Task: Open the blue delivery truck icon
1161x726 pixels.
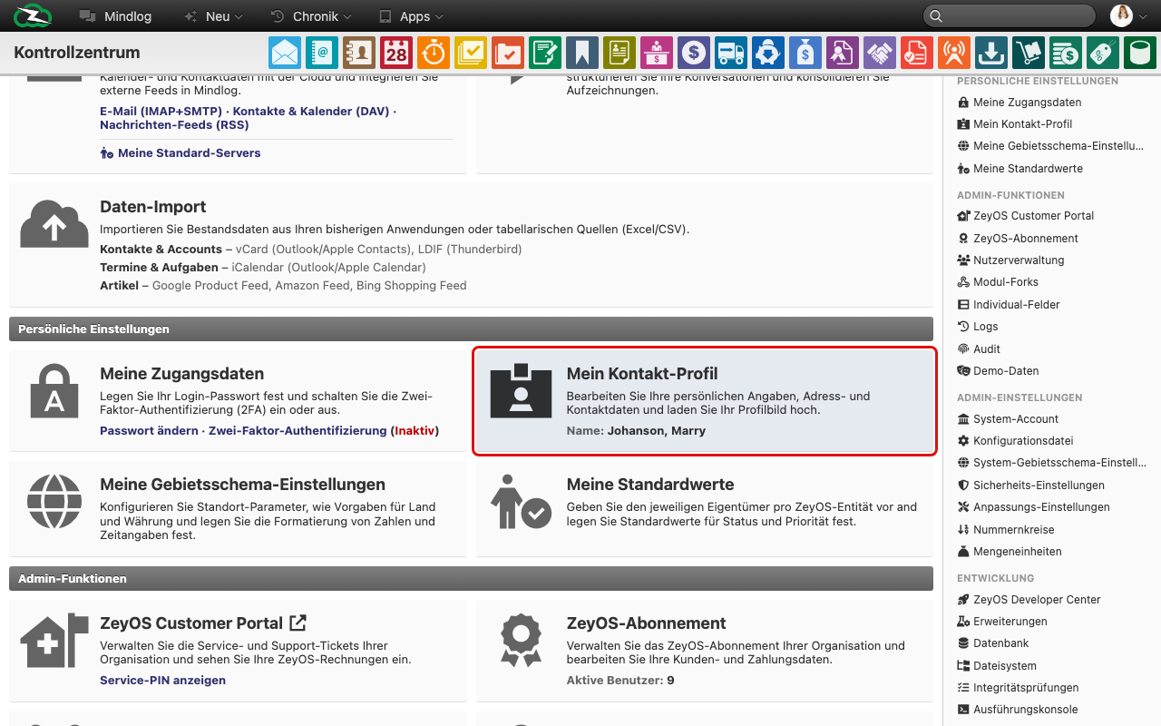Action: pos(731,53)
